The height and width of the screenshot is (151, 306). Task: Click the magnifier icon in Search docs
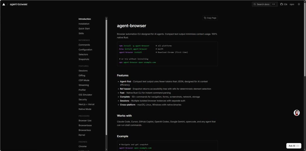point(255,4)
